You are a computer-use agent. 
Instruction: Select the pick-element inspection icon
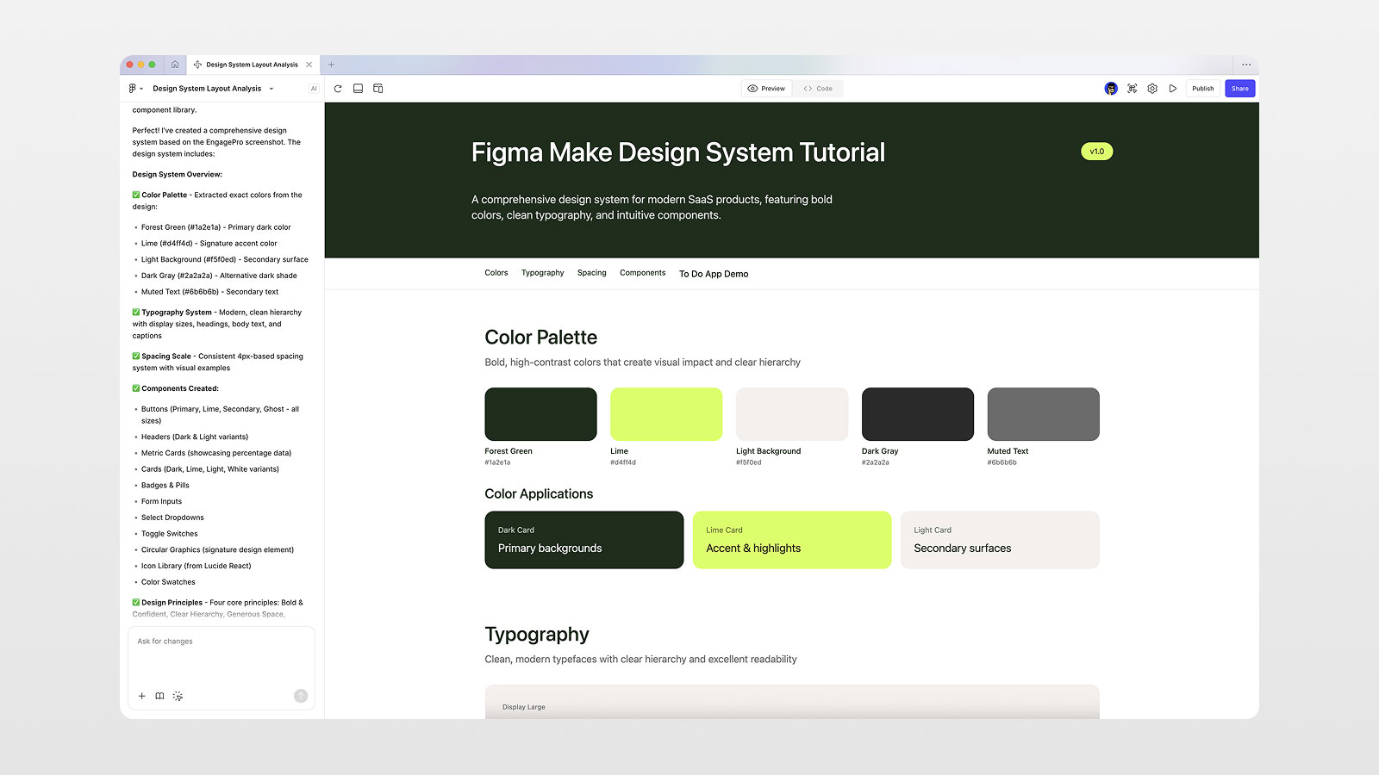point(1132,88)
